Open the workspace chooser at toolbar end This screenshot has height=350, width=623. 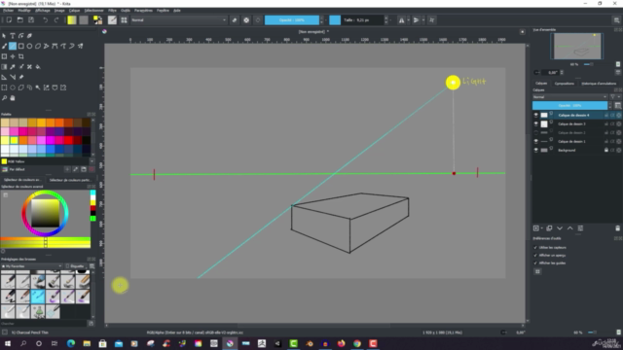click(x=616, y=19)
